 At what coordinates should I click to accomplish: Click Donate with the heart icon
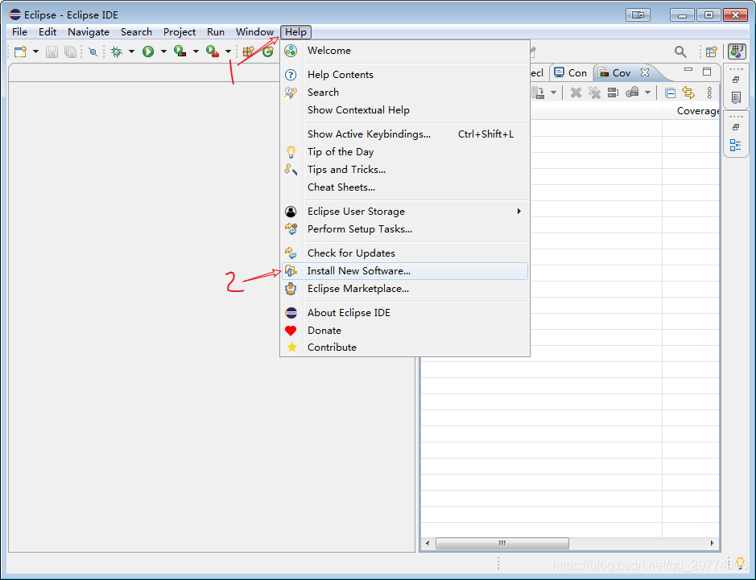[x=404, y=331]
